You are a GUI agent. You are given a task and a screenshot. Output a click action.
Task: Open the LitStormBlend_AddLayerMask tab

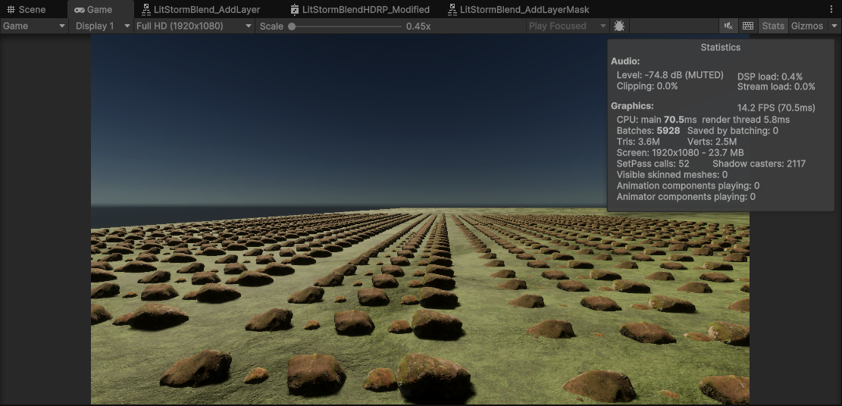524,10
